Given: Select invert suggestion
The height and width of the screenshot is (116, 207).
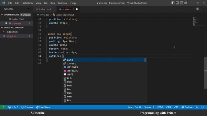Looking at the screenshot, I should point(104,63).
